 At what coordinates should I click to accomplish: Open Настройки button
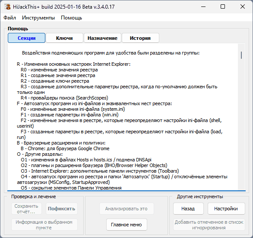pyautogui.click(x=226, y=209)
